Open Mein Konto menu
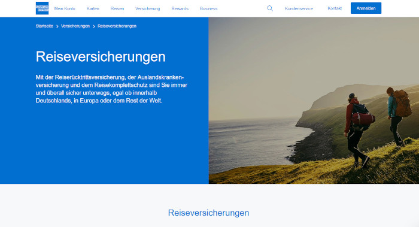Image resolution: width=419 pixels, height=227 pixels. 65,8
